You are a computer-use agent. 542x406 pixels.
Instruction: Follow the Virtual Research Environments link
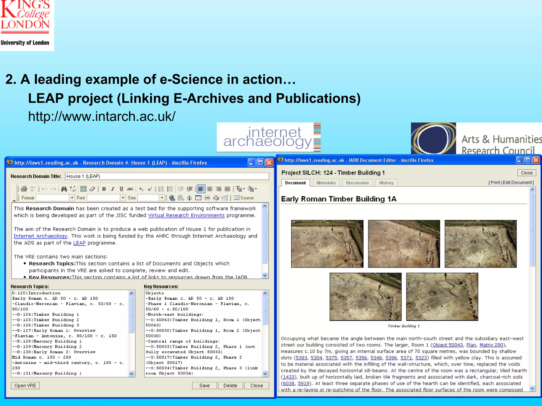[x=186, y=215]
